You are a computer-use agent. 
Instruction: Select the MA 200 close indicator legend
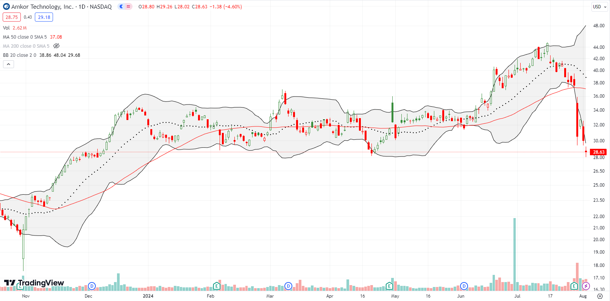coord(26,46)
